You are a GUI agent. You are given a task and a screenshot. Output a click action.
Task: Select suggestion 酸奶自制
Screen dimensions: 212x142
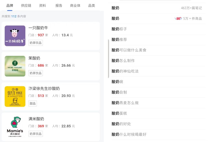pos(158,92)
